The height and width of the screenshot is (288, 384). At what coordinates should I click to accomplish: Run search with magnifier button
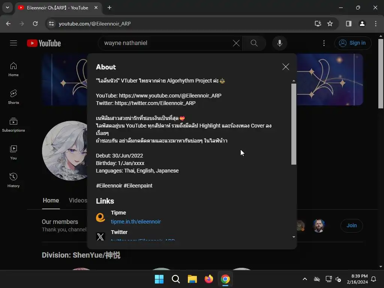(254, 43)
